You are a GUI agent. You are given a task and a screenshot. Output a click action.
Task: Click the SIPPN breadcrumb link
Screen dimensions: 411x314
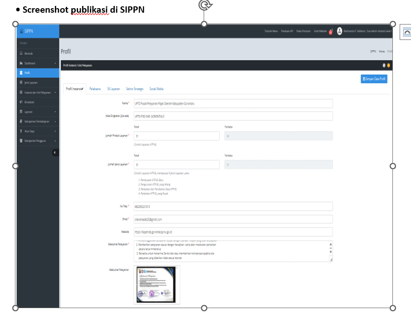point(373,51)
